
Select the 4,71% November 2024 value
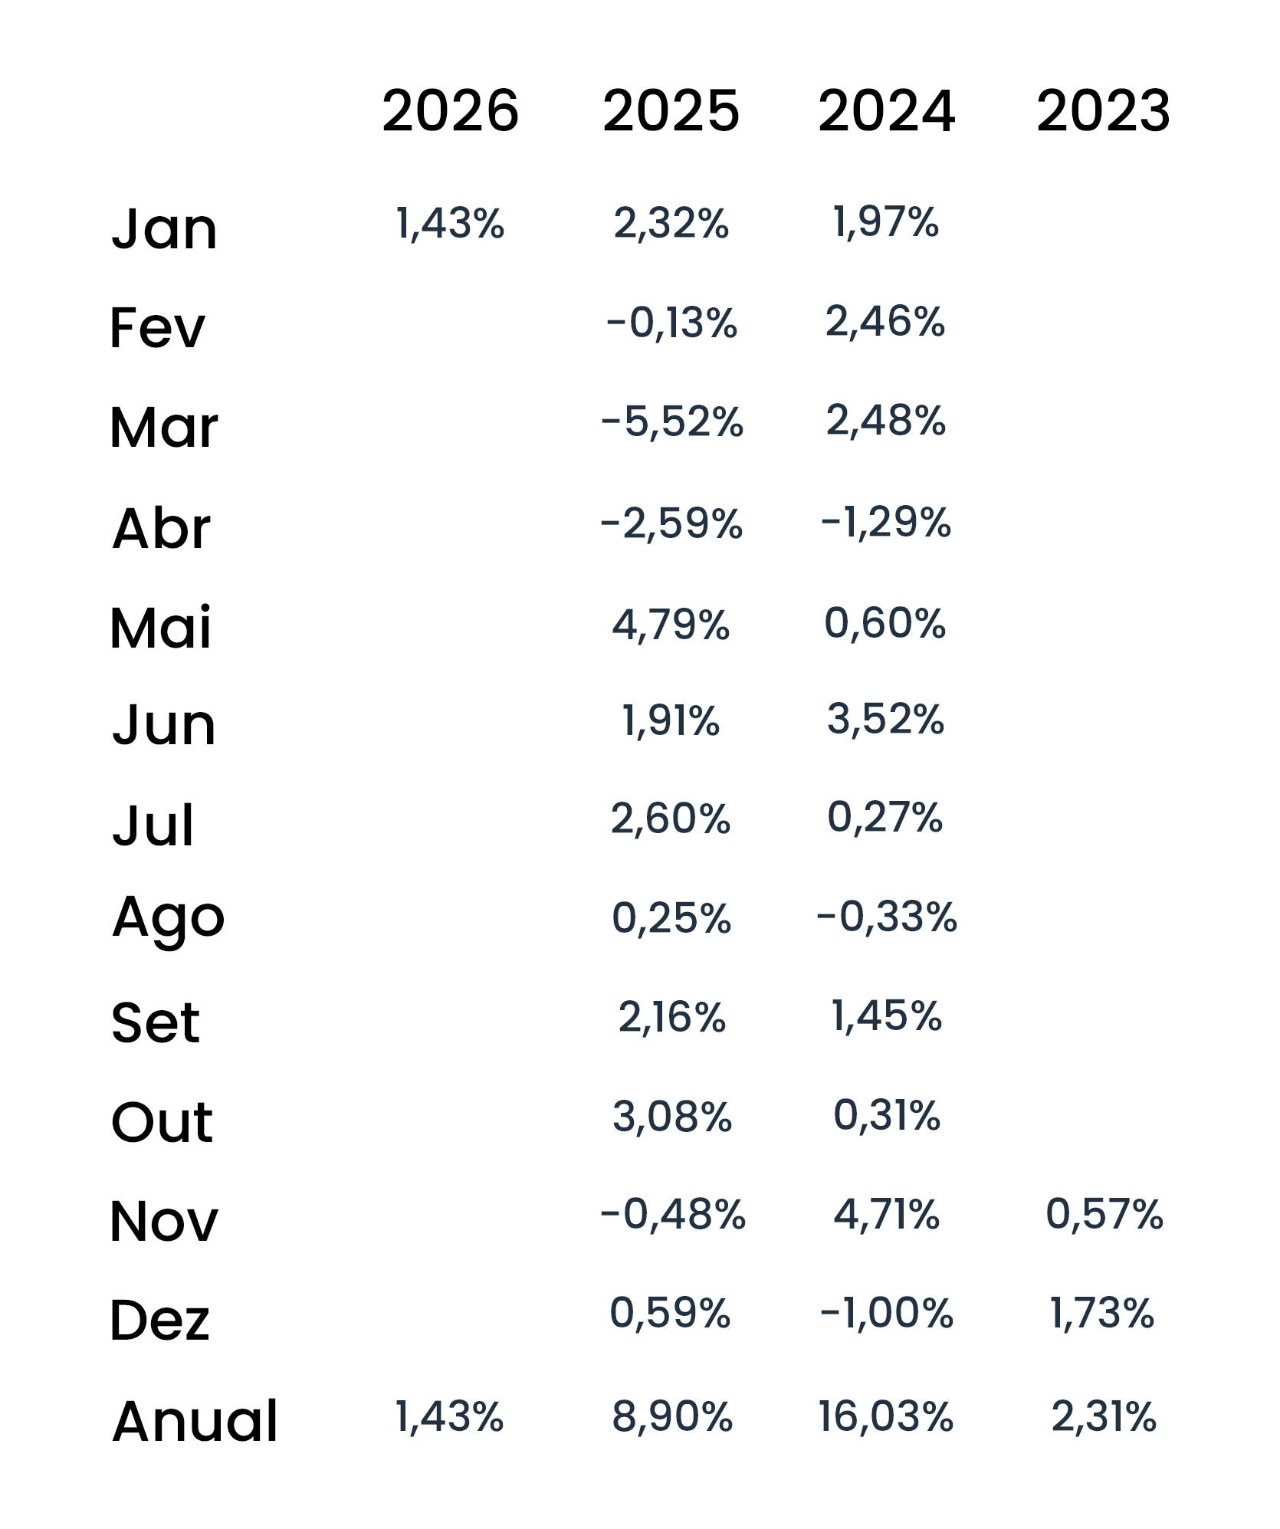coord(886,1215)
